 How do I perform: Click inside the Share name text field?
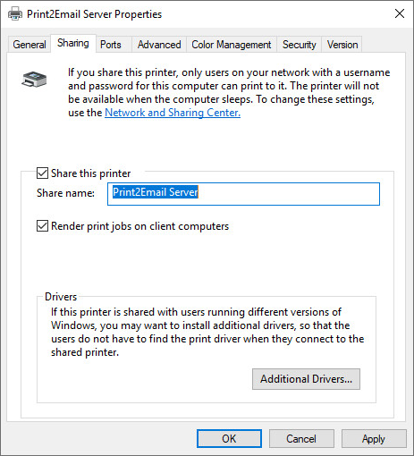[243, 194]
